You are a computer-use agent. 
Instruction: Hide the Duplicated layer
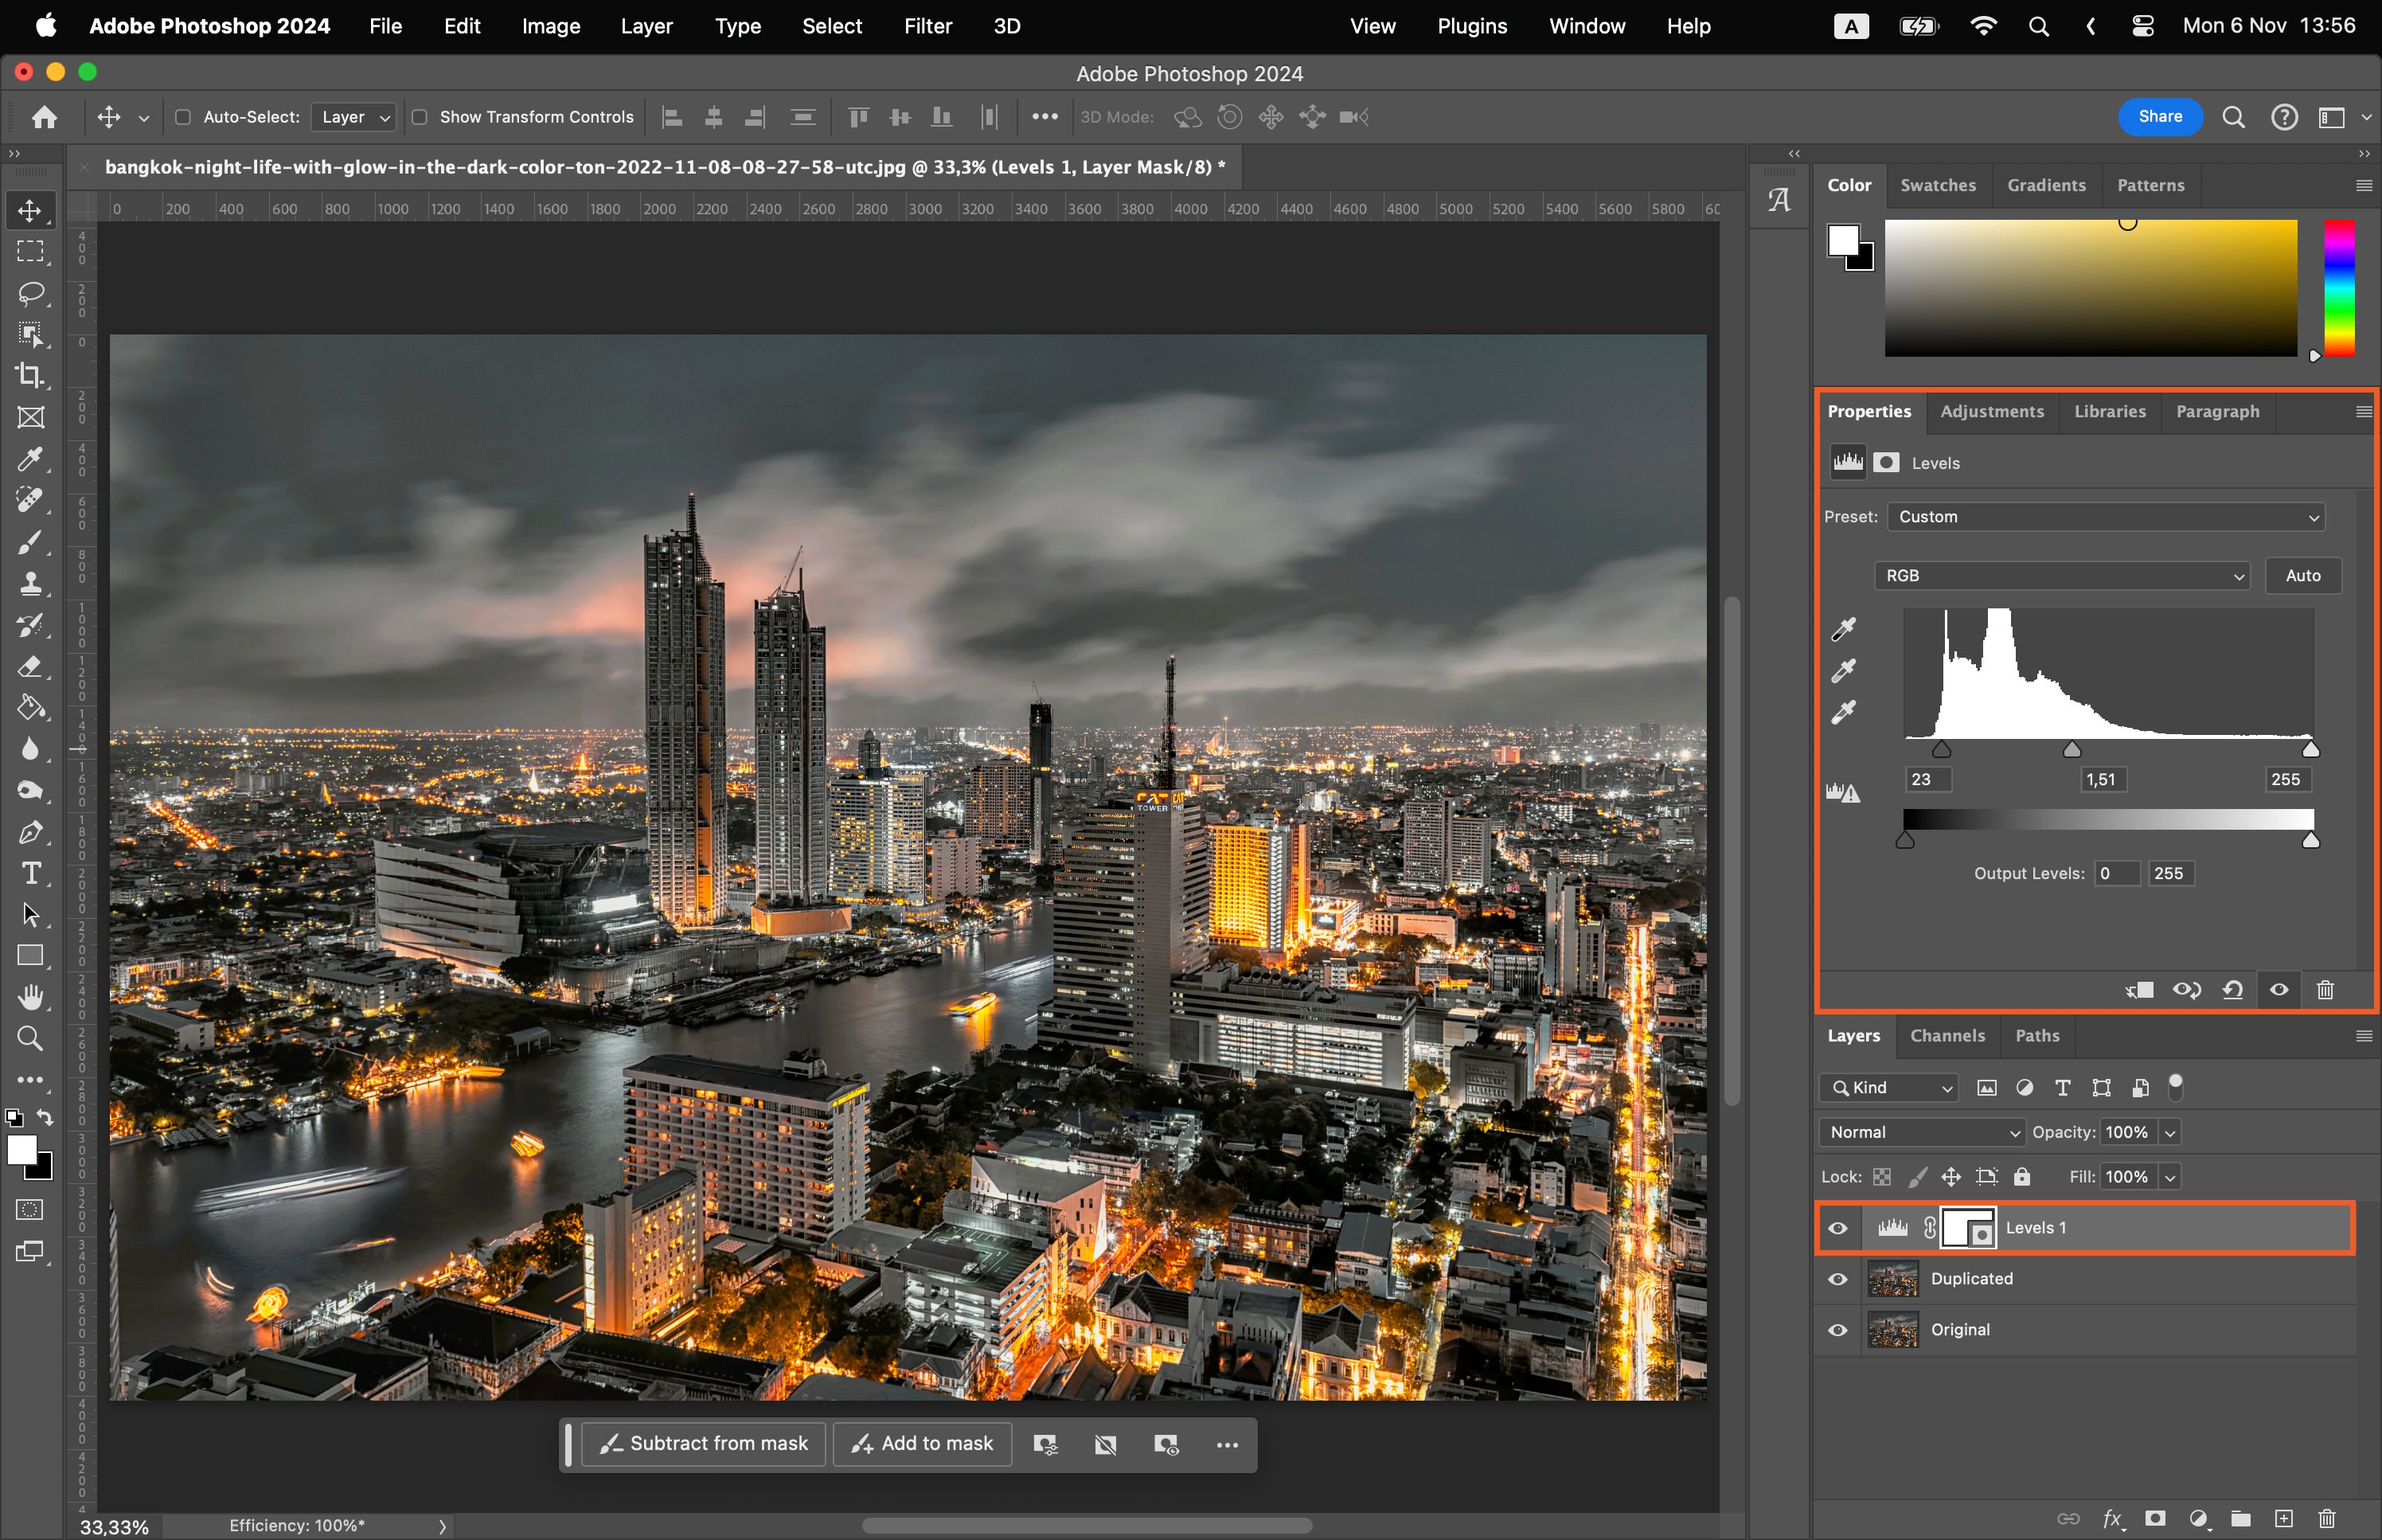click(x=1837, y=1279)
